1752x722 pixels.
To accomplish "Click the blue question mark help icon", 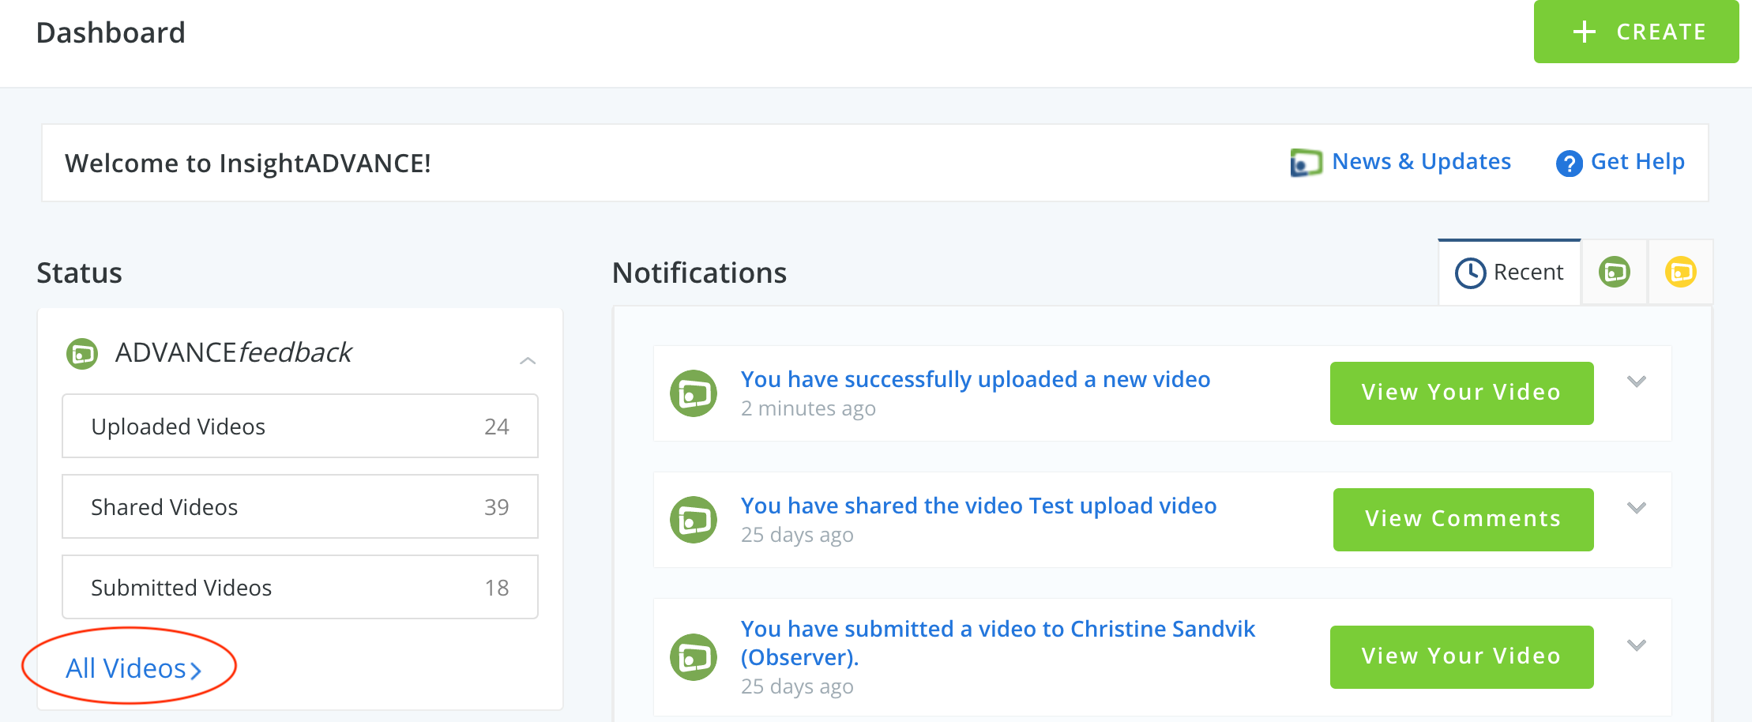I will [1569, 164].
